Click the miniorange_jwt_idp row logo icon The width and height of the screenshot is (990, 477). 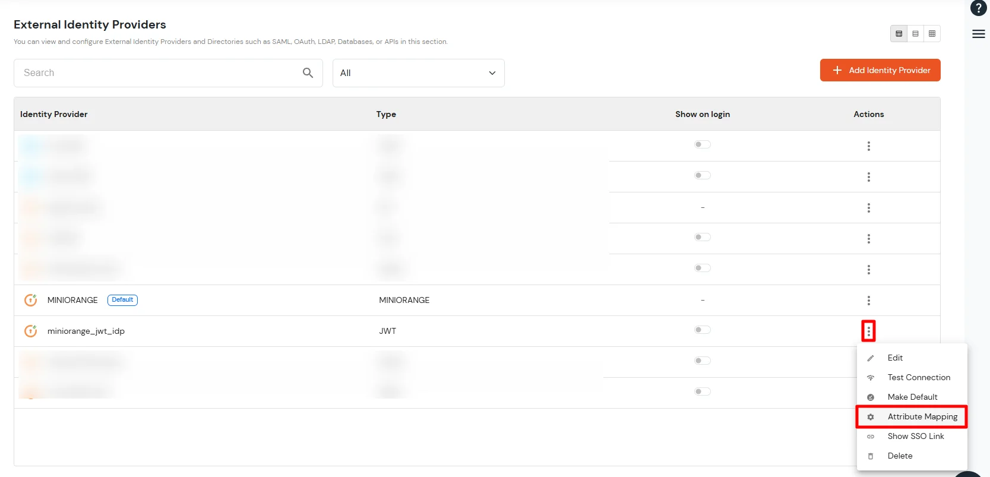tap(30, 331)
